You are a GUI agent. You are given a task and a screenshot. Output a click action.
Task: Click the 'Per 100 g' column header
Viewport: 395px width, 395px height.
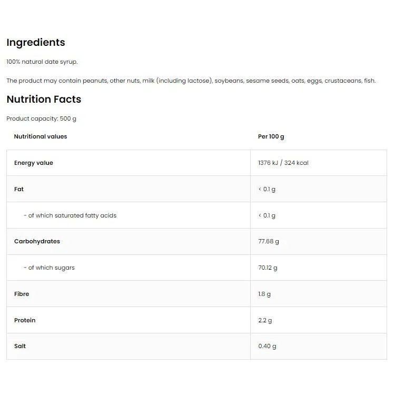(x=271, y=137)
